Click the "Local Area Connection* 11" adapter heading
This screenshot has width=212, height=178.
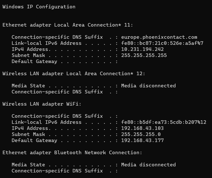pos(68,25)
